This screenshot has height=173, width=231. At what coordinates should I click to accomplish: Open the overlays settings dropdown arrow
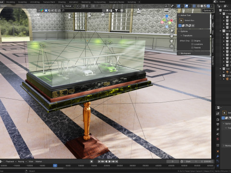[x=190, y=6]
